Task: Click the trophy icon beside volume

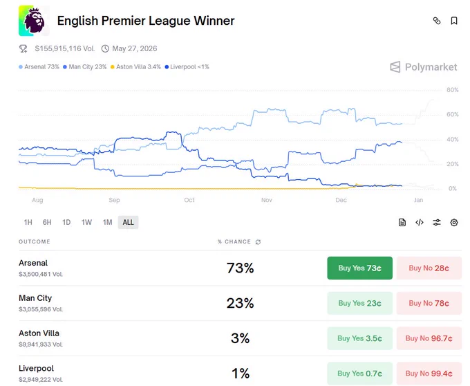Action: [23, 48]
